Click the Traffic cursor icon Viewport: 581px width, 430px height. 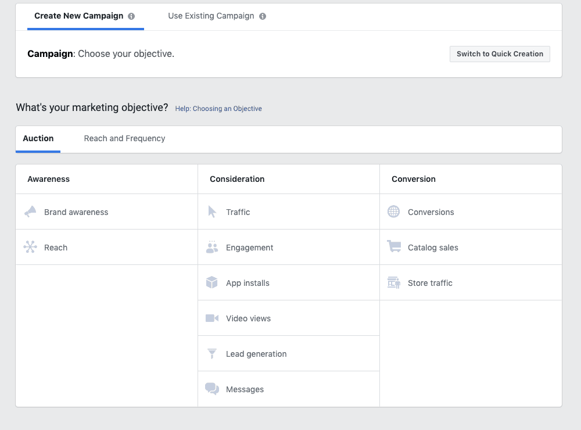(x=212, y=212)
